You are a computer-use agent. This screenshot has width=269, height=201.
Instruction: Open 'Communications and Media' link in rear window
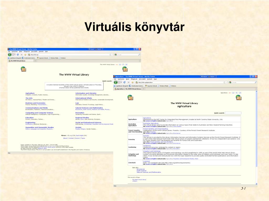tap(37, 108)
